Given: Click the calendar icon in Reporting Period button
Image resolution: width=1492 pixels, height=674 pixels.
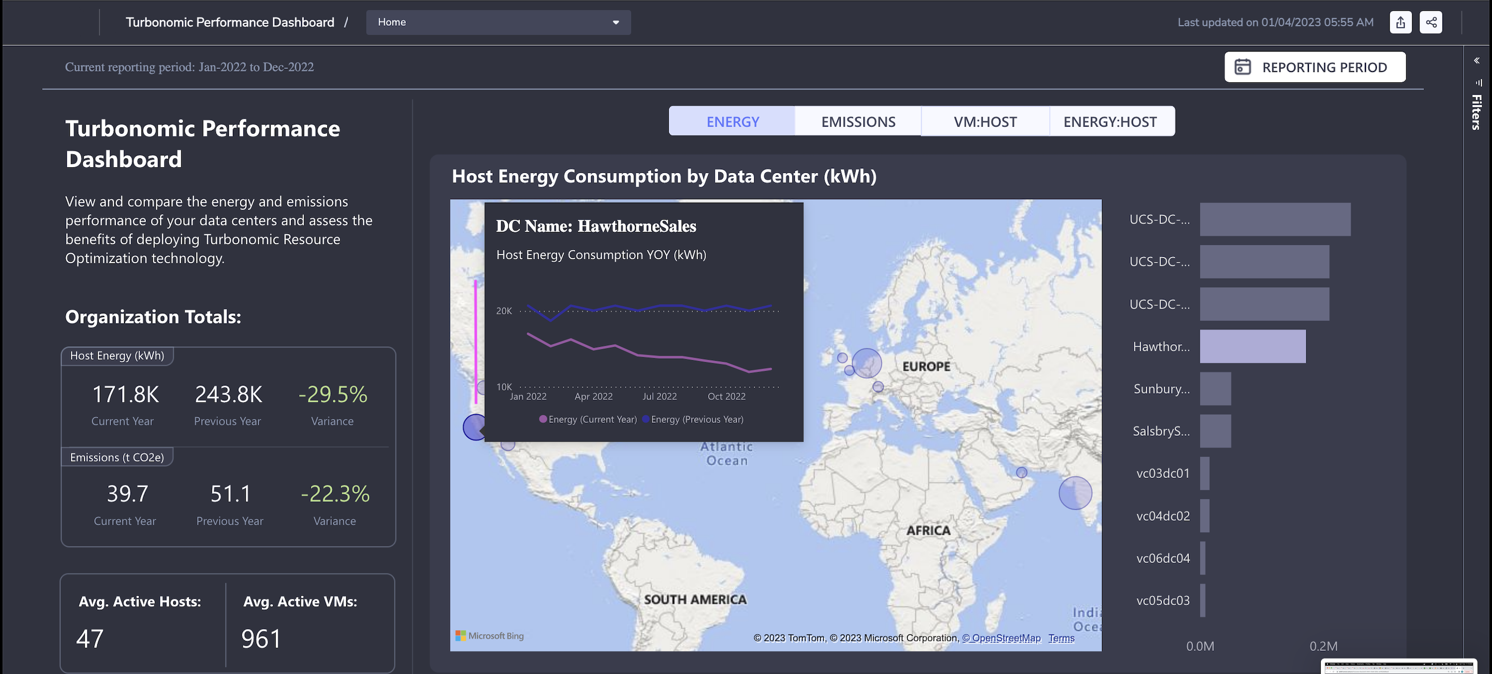Looking at the screenshot, I should (x=1242, y=67).
